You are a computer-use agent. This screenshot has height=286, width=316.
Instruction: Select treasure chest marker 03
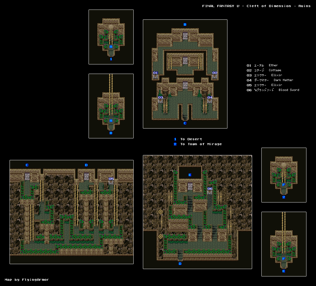(160, 100)
